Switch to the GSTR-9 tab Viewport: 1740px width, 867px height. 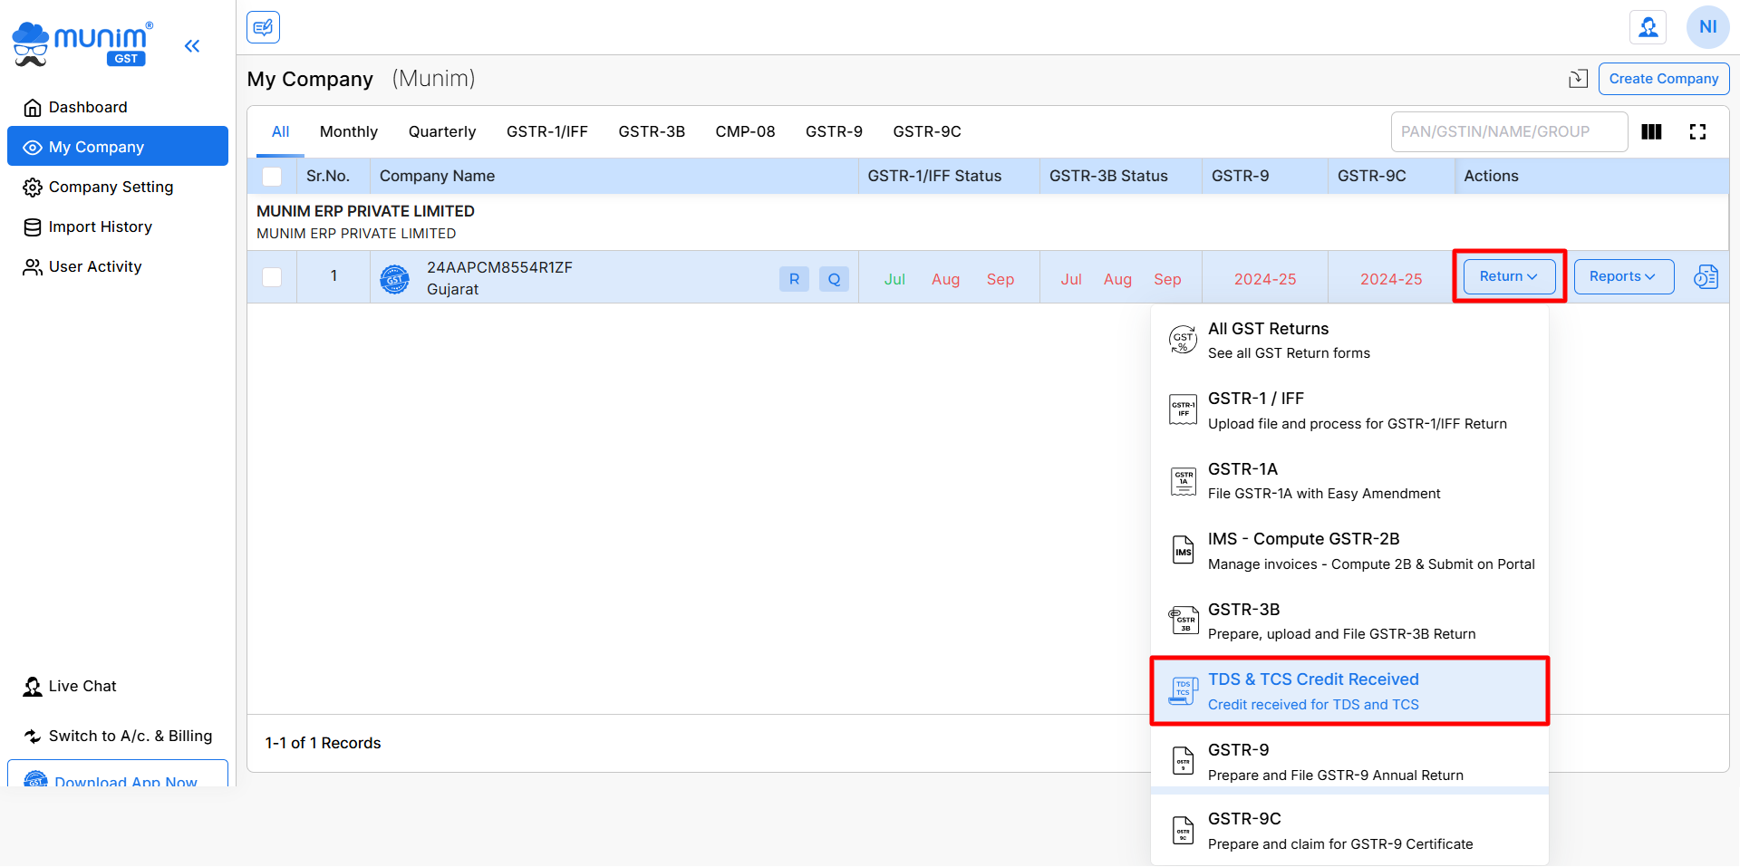834,131
